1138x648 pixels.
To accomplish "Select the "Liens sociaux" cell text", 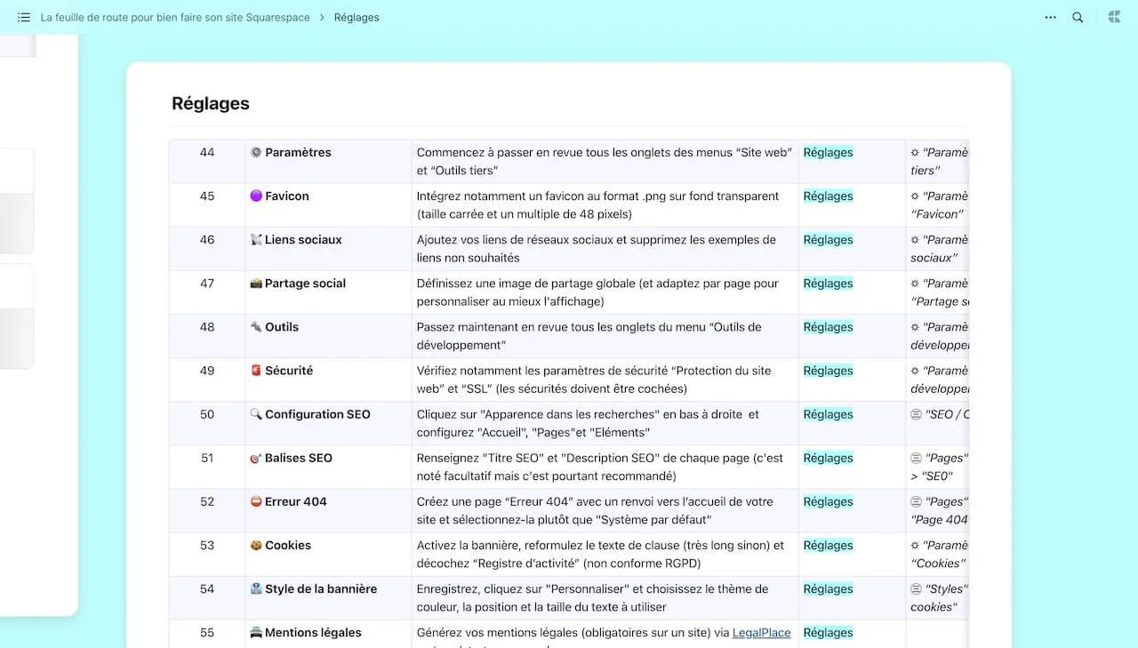I will [303, 239].
